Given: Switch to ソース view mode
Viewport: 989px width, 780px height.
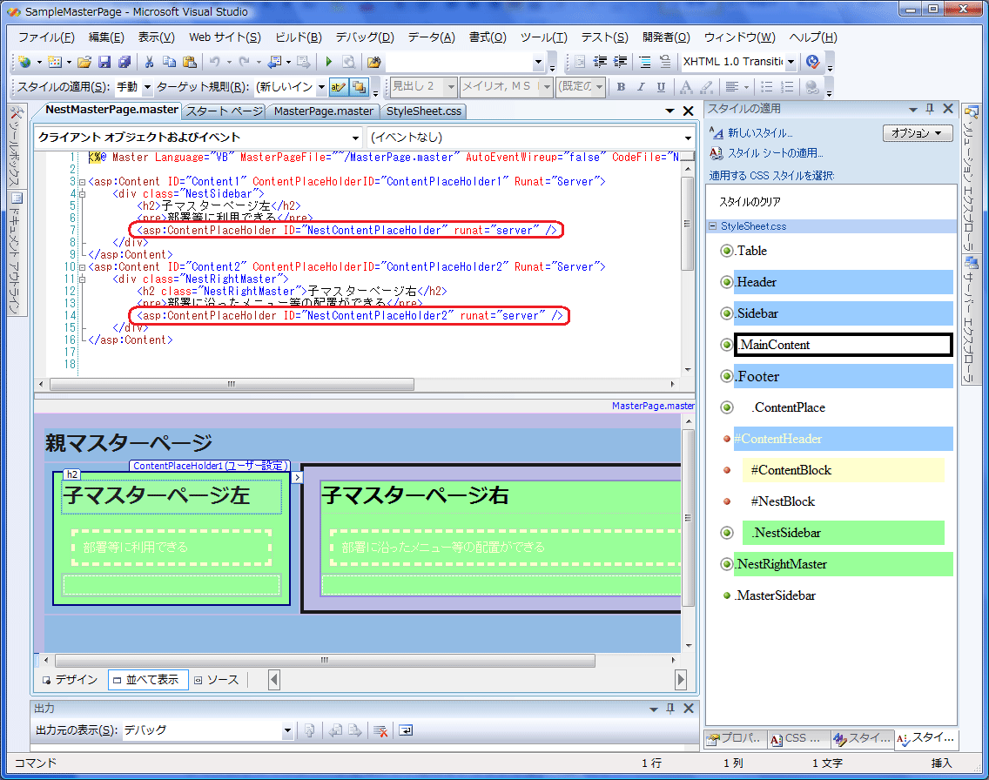Looking at the screenshot, I should click(217, 680).
